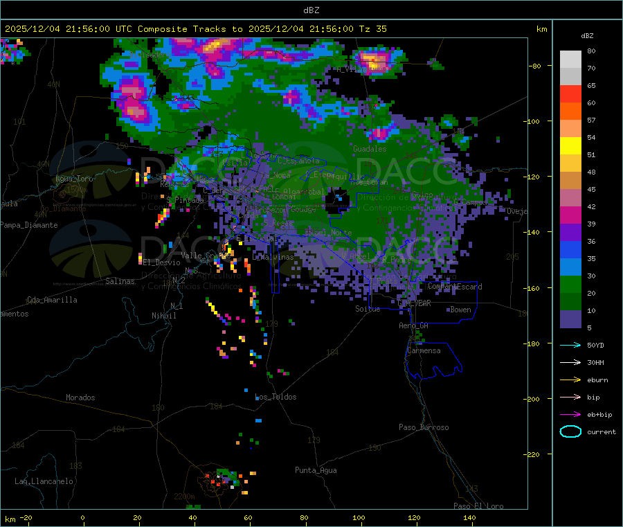Select the magenta 39-42 dBZ color band

(570, 215)
